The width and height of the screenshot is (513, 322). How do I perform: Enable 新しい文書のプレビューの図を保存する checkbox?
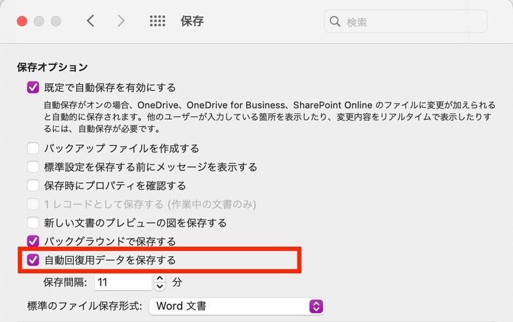[33, 223]
